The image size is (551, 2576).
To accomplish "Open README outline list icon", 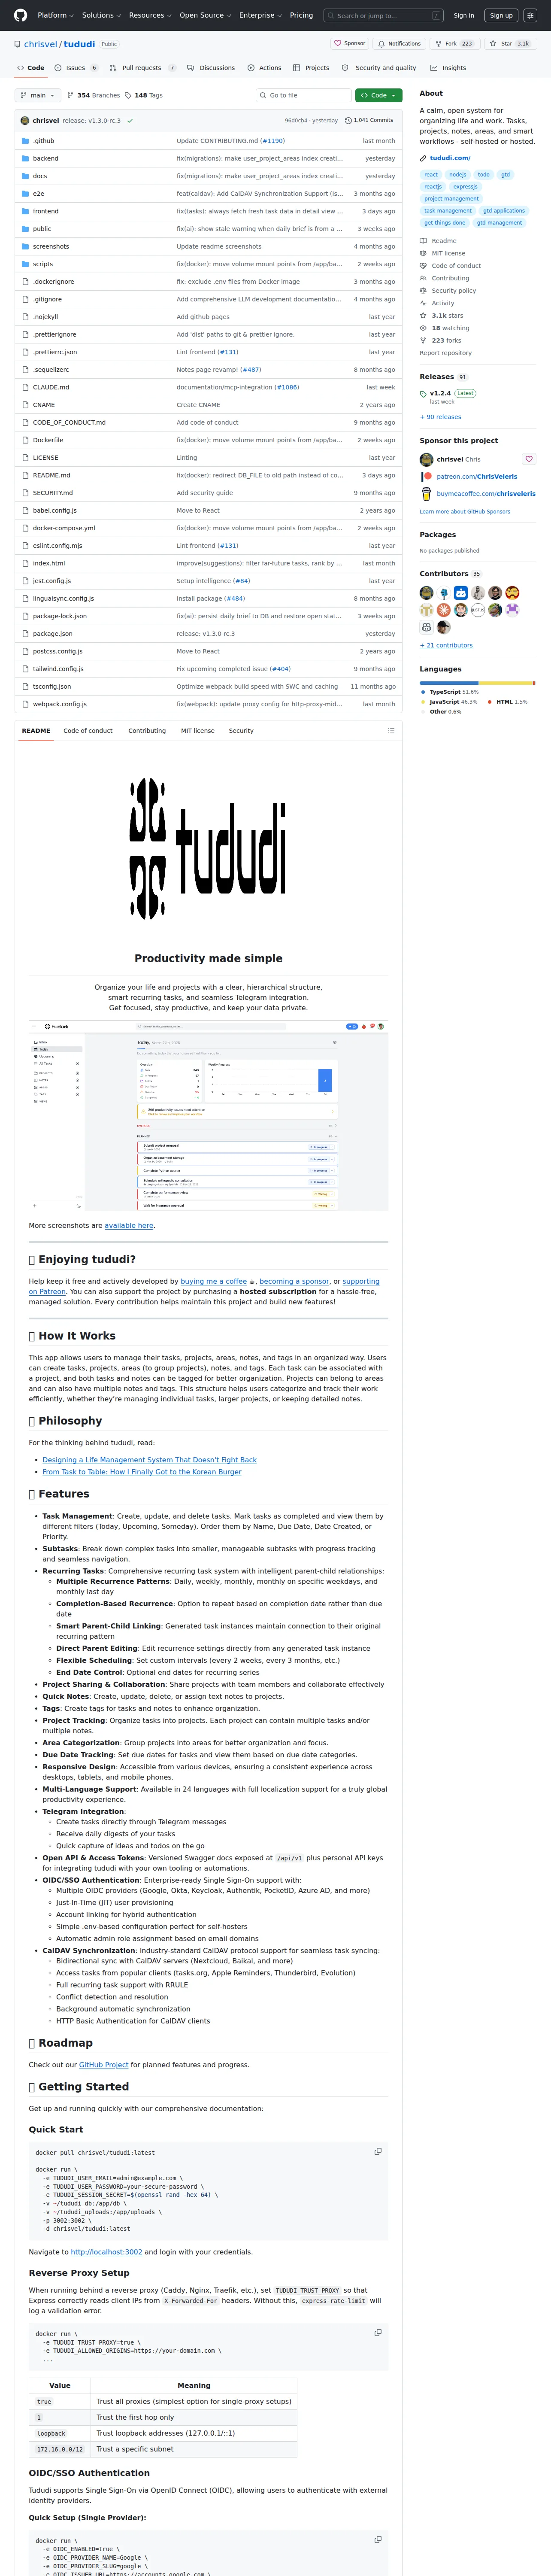I will tap(391, 731).
